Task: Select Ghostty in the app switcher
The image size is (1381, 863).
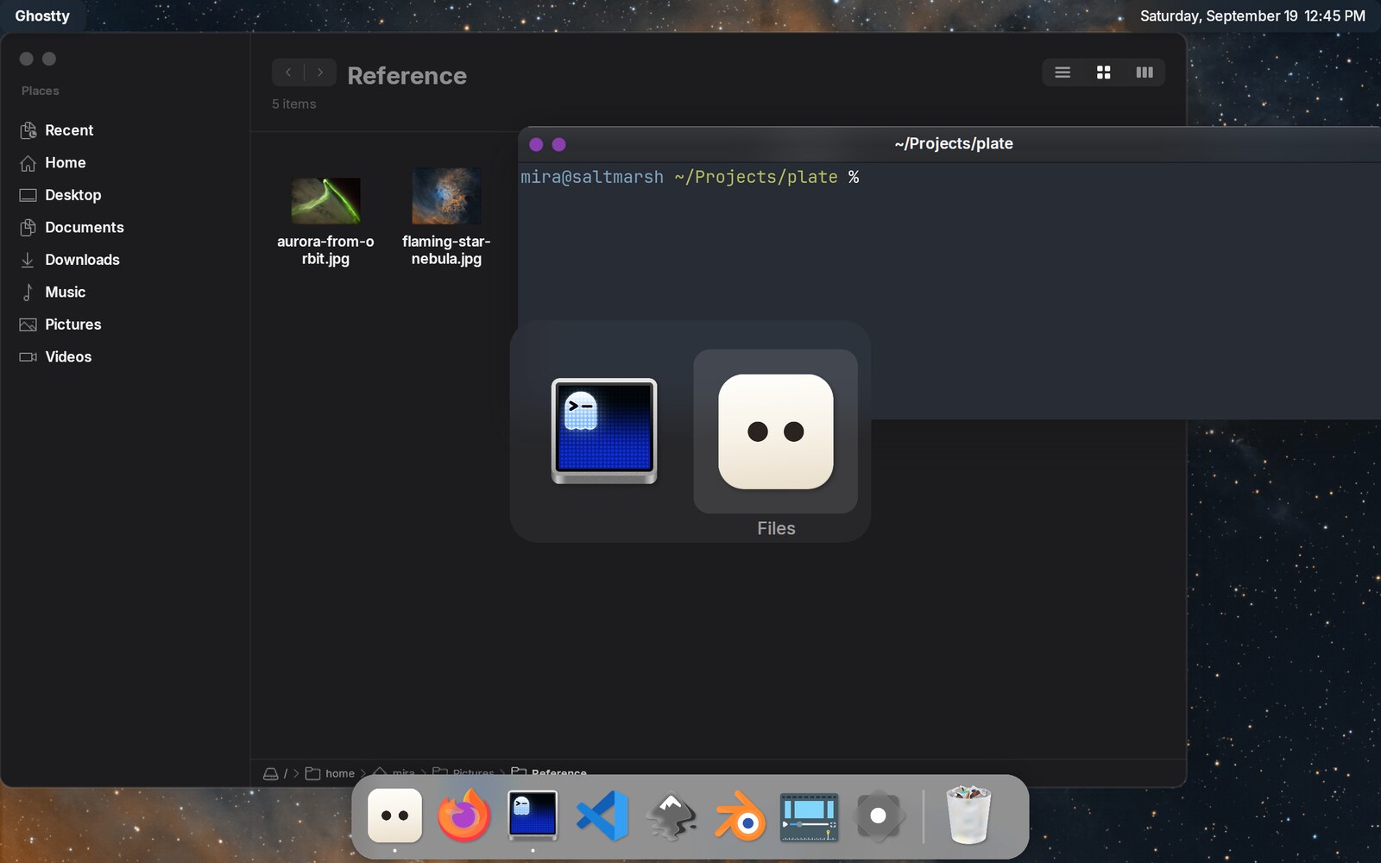Action: [604, 431]
